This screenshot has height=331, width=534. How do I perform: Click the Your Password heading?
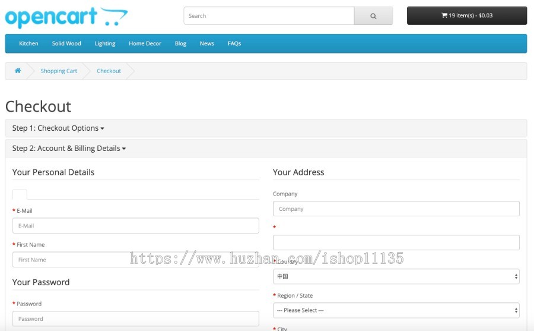(x=41, y=282)
